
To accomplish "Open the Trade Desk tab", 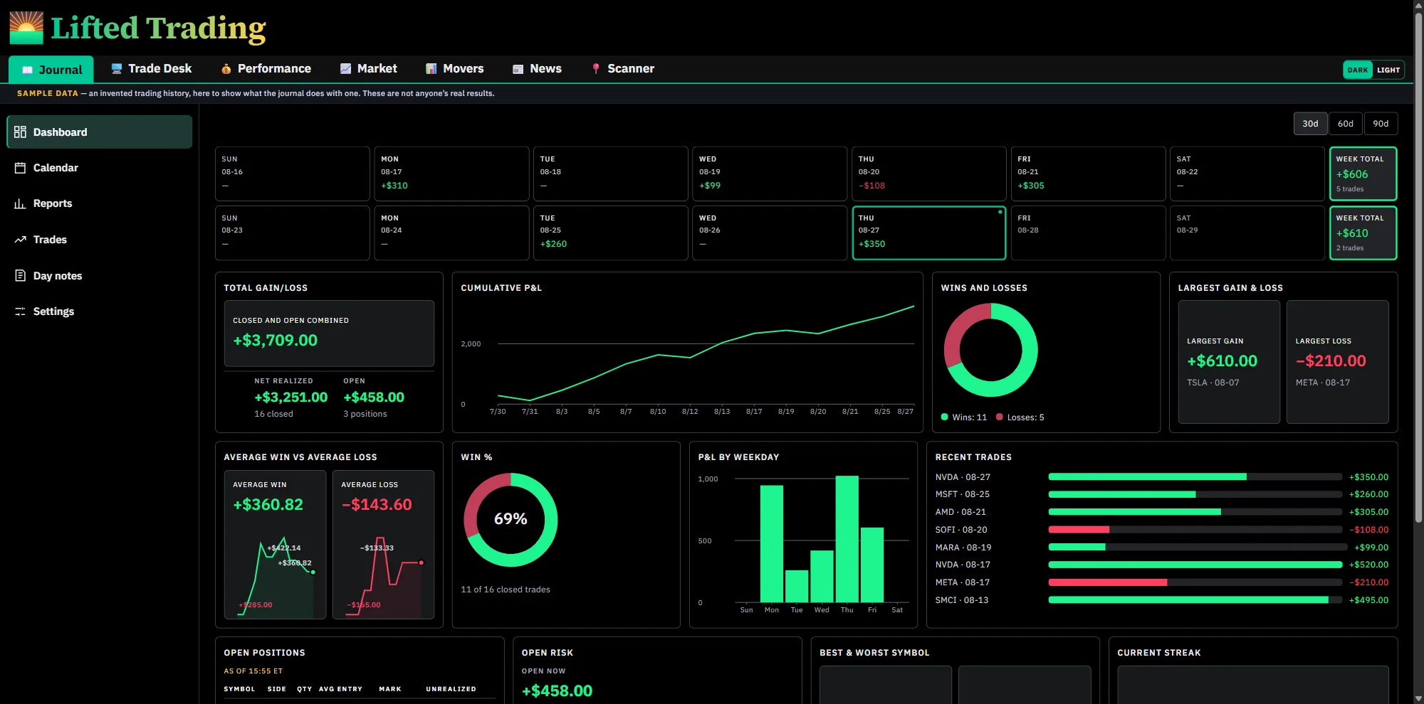I will pos(152,69).
